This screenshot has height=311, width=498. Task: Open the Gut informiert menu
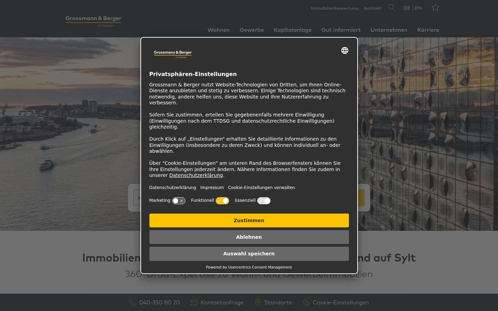pos(341,30)
